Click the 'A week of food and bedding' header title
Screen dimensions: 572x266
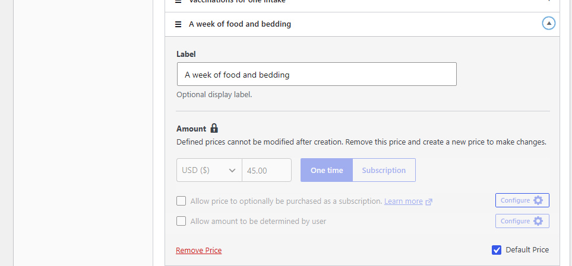(240, 24)
